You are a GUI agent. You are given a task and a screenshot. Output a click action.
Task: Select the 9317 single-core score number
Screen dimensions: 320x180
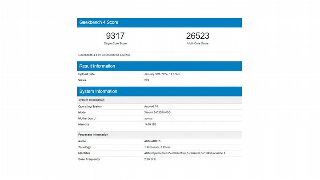point(115,36)
